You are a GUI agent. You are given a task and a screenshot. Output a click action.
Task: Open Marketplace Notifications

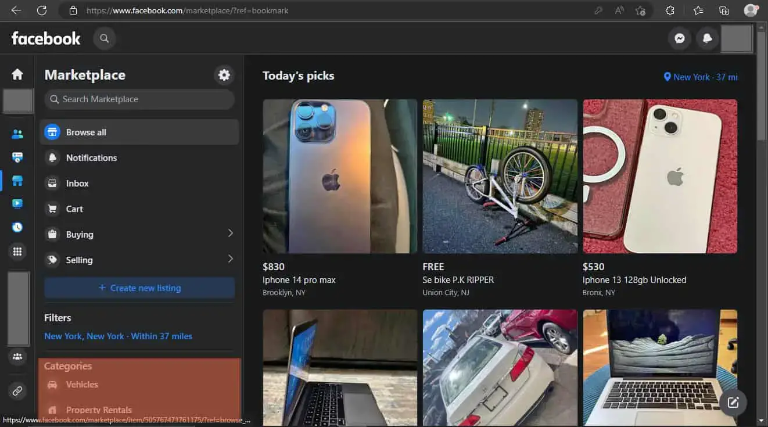pyautogui.click(x=139, y=157)
